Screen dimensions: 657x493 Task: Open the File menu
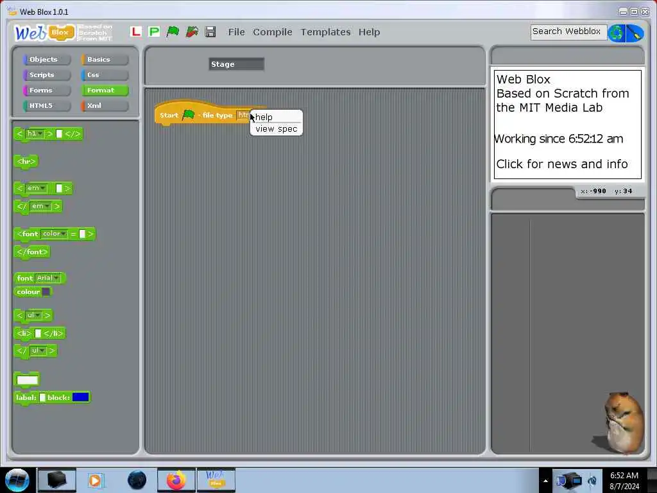(236, 32)
